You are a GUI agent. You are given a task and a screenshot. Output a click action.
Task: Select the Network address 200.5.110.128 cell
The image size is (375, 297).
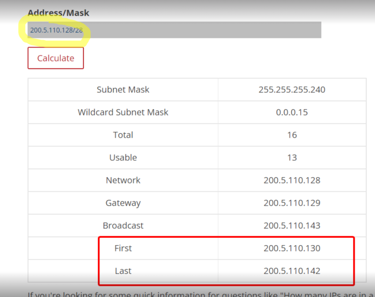[x=292, y=180]
